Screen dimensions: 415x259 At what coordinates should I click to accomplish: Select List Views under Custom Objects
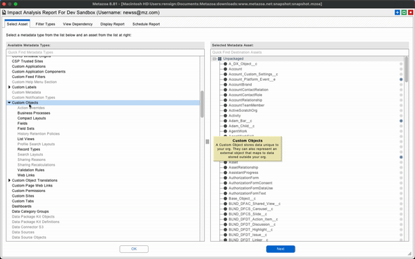click(x=26, y=139)
